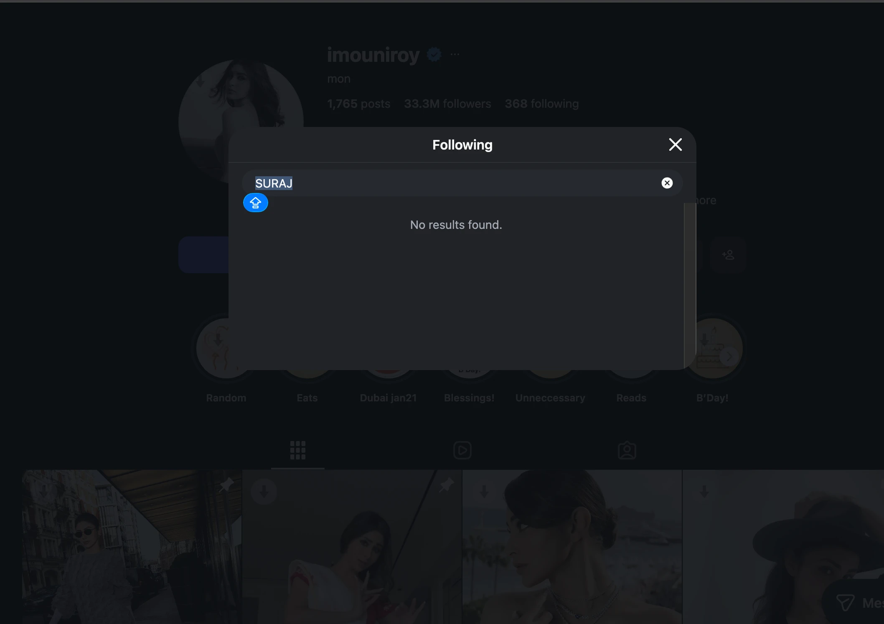
Task: Open the 368 following list
Action: pos(542,104)
